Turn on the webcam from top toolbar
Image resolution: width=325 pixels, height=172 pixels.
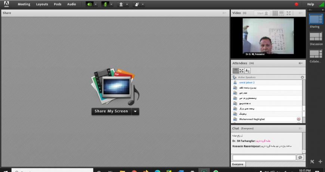tap(121, 4)
